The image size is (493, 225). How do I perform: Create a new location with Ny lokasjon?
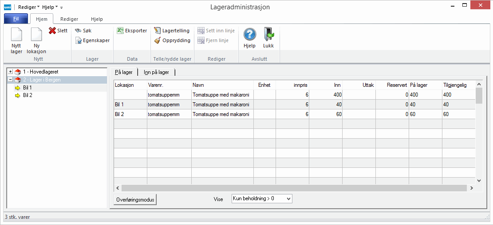click(x=37, y=35)
